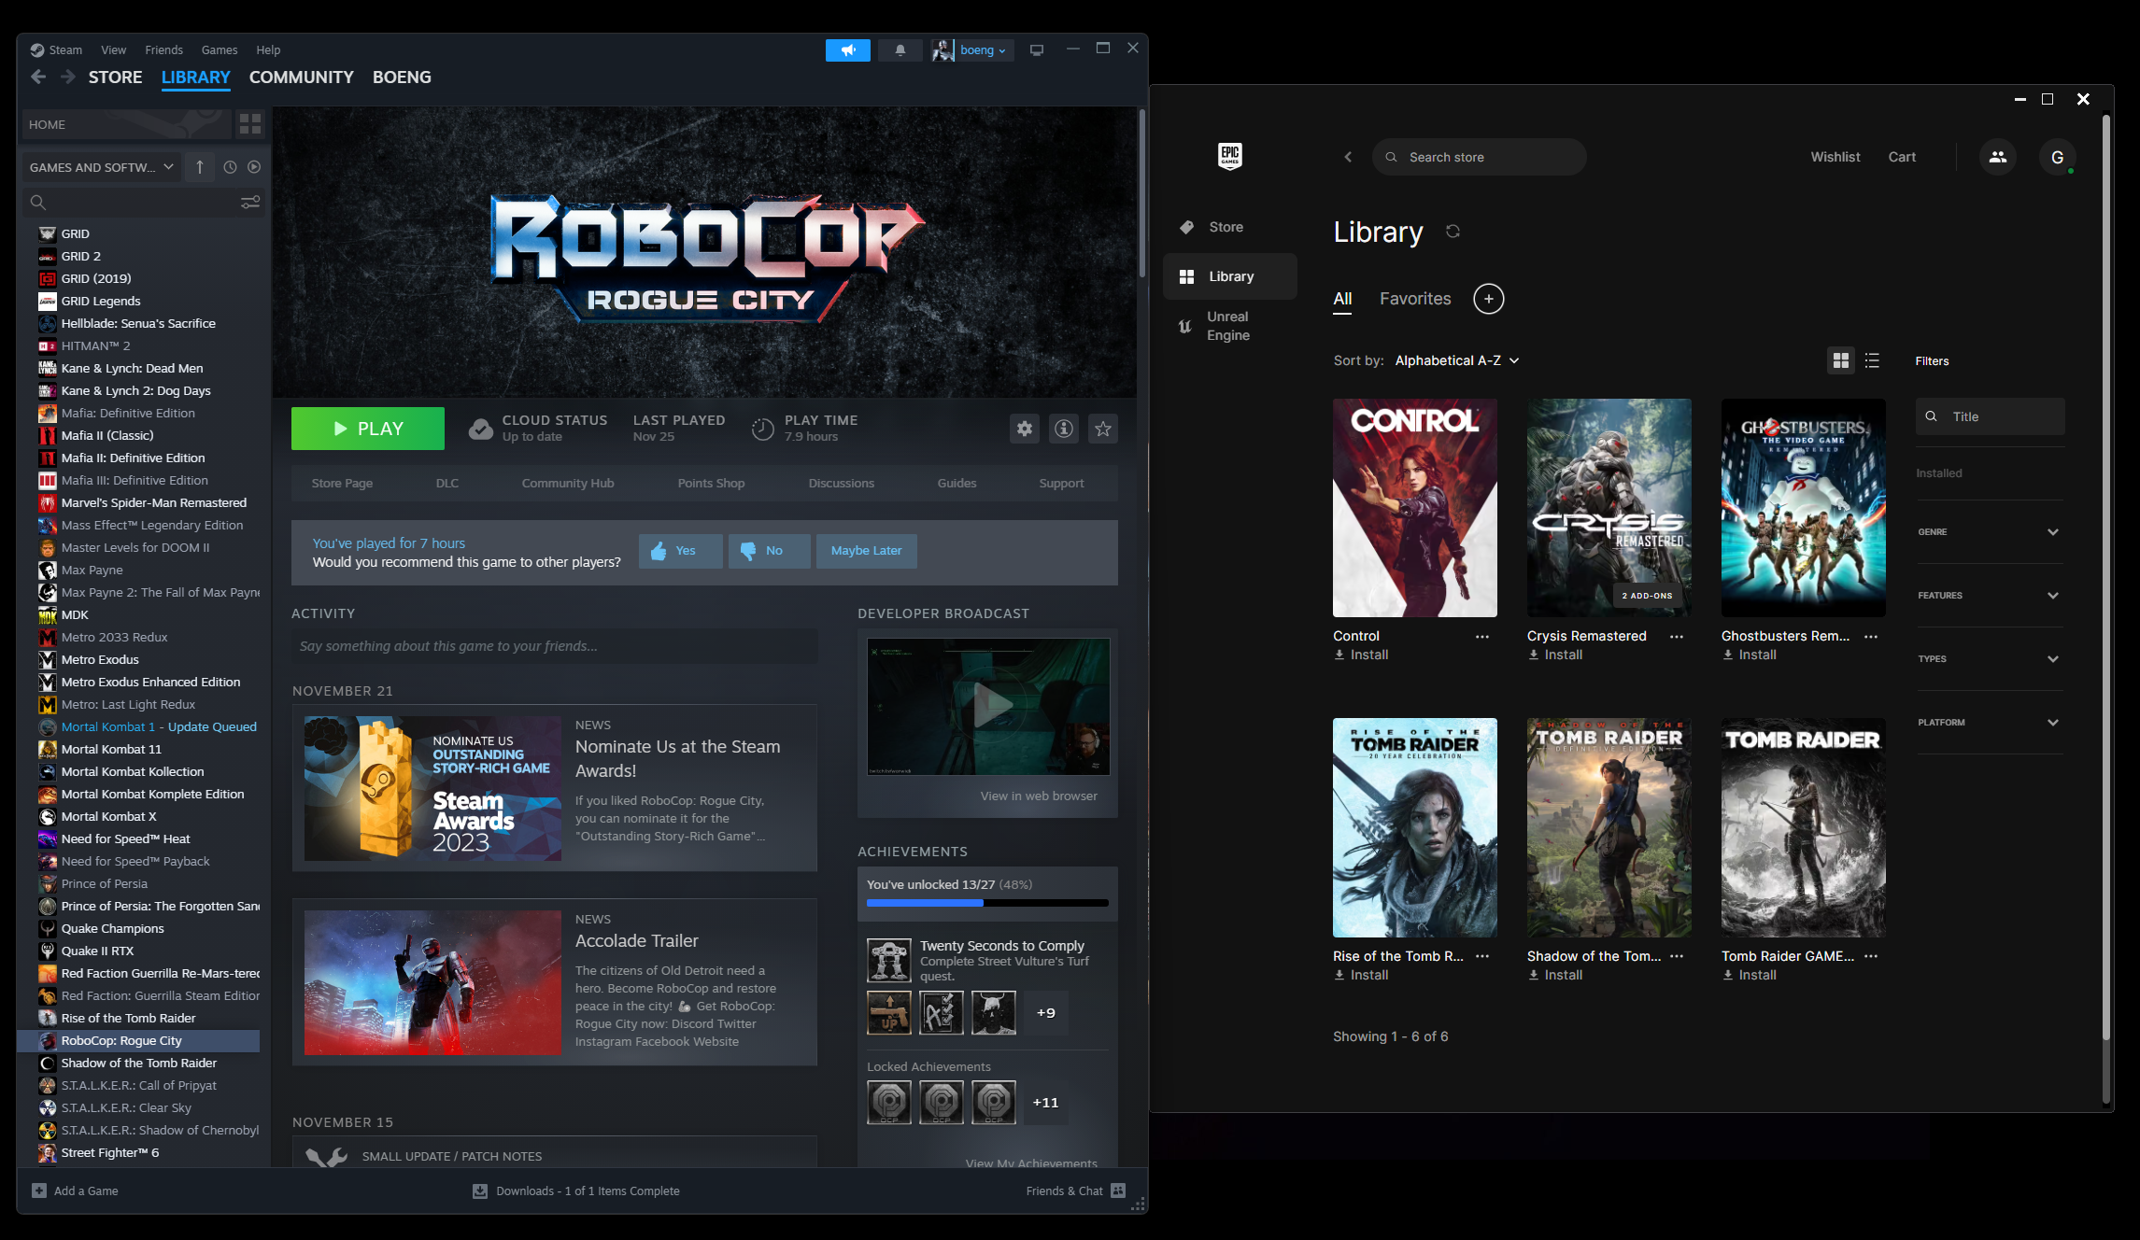
Task: Install Control in Epic launcher
Action: [1361, 655]
